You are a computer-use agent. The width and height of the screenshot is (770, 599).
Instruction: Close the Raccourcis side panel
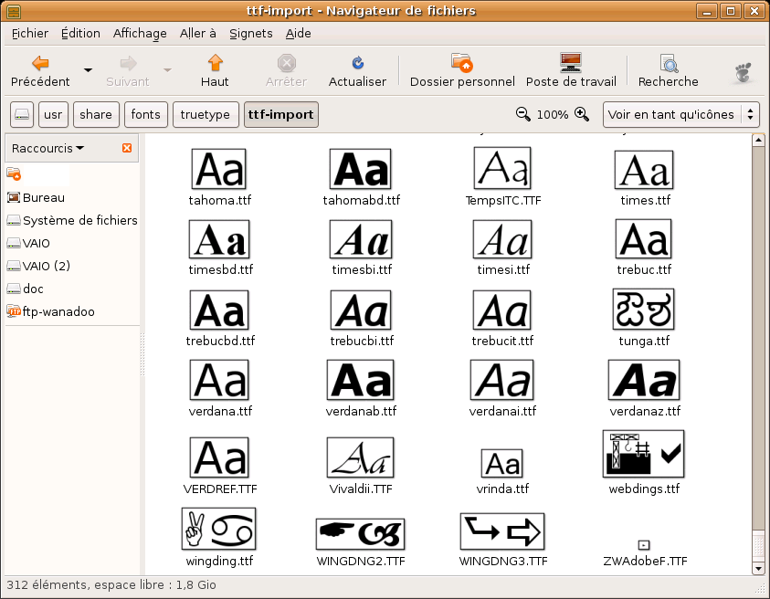[127, 148]
